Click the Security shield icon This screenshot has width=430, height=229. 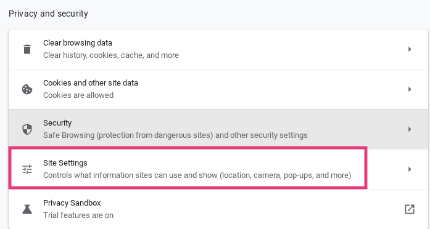tap(27, 129)
